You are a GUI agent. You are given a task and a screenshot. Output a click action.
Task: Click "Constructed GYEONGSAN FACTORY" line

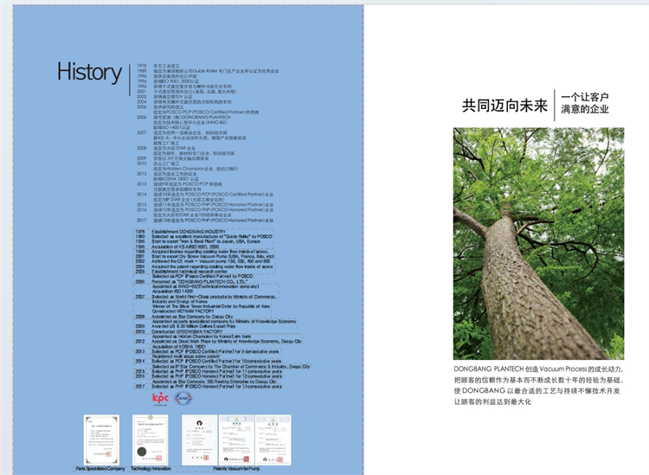[x=187, y=331]
